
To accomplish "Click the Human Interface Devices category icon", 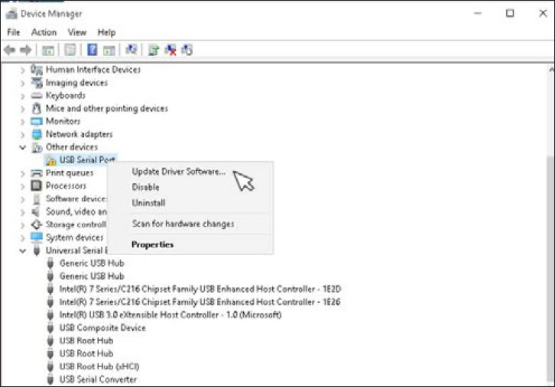I will tap(37, 69).
